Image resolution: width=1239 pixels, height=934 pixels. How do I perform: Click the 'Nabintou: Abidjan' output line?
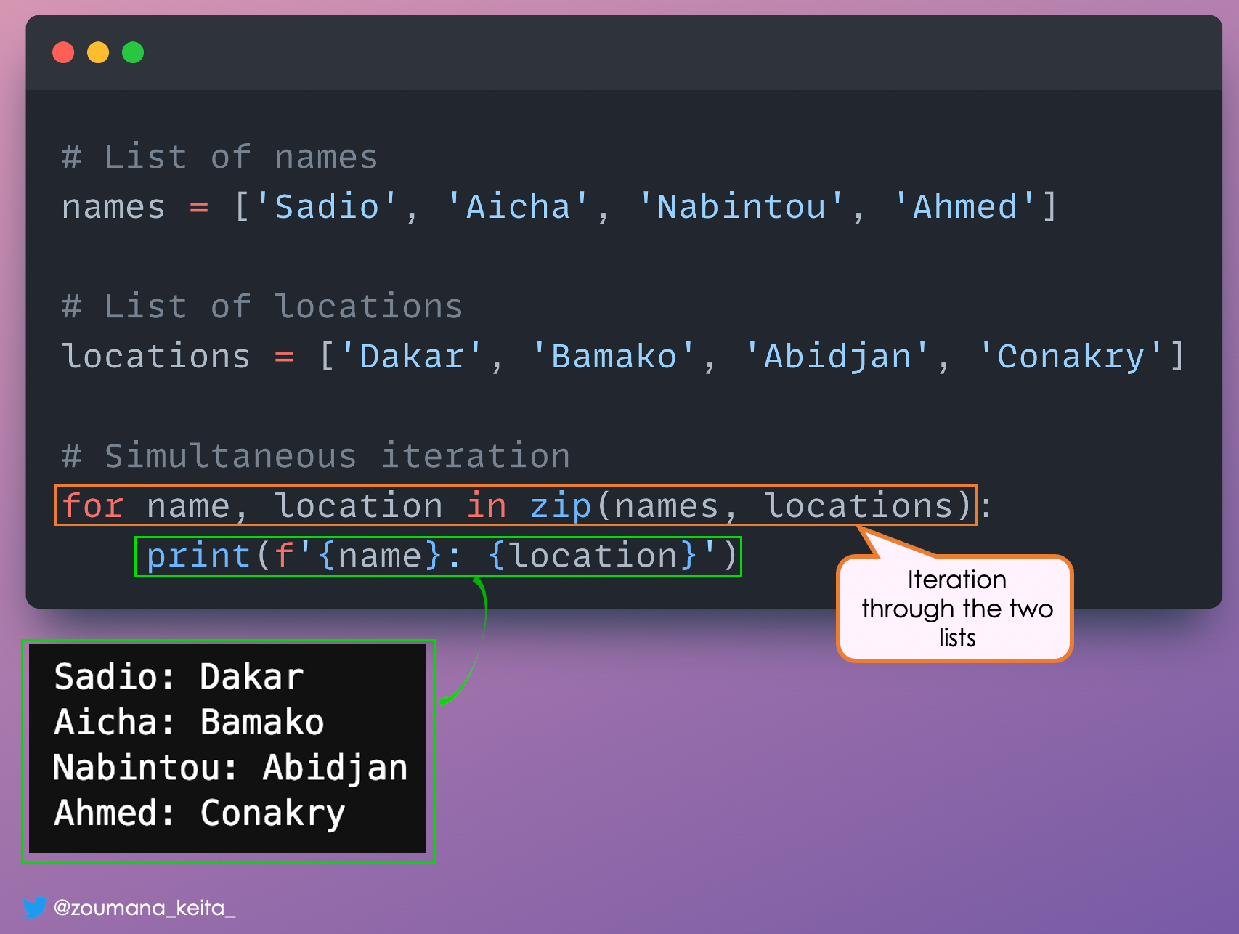[229, 768]
